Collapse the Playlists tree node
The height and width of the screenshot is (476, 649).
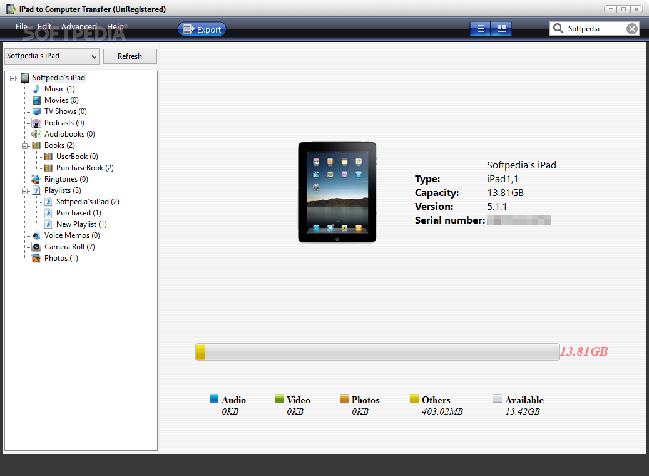coord(25,192)
